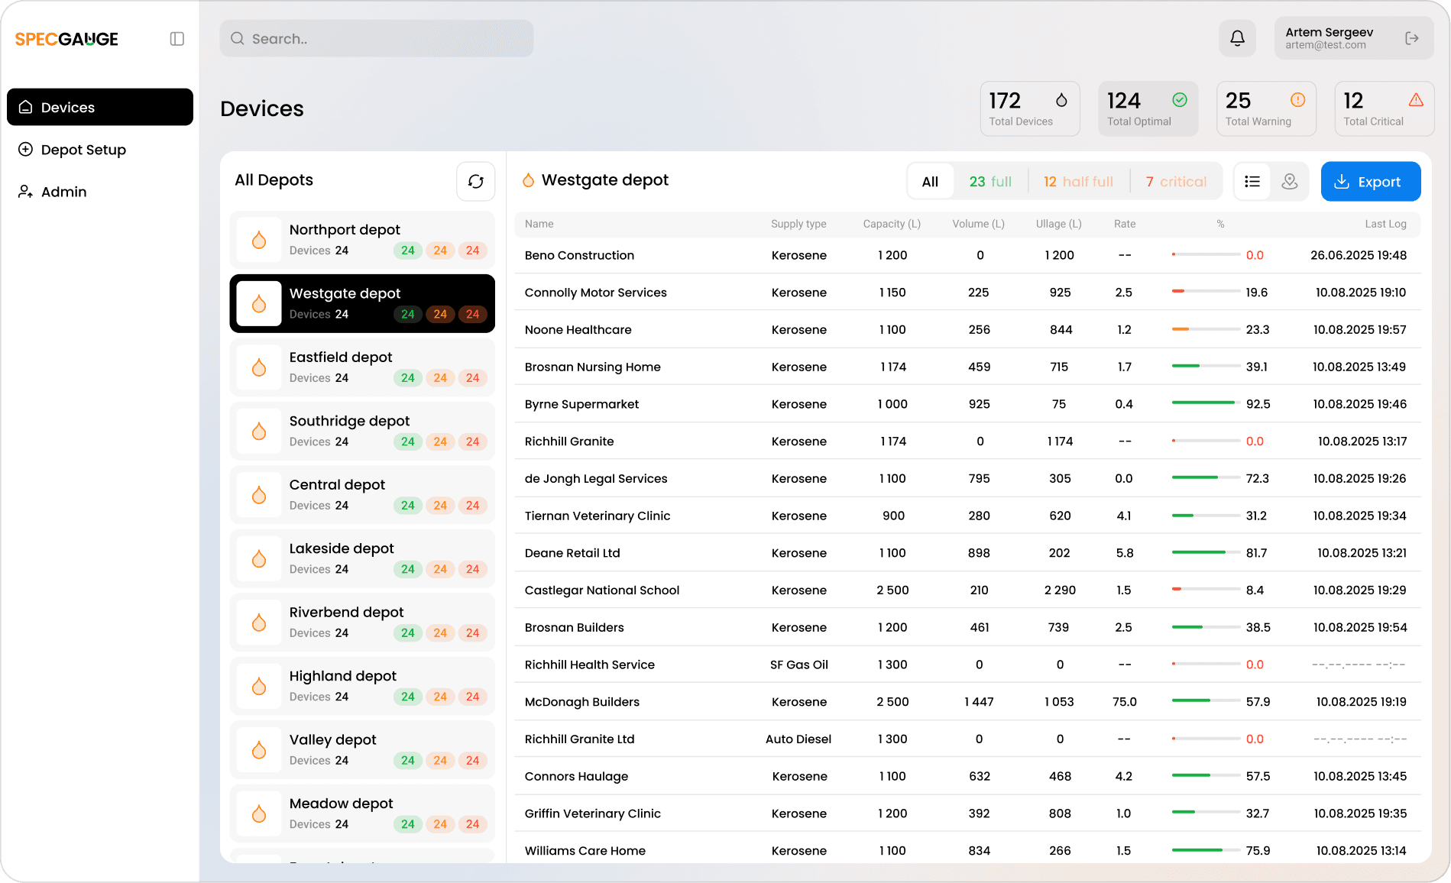1451x883 pixels.
Task: Click the Total Warning alert icon
Action: (1297, 100)
